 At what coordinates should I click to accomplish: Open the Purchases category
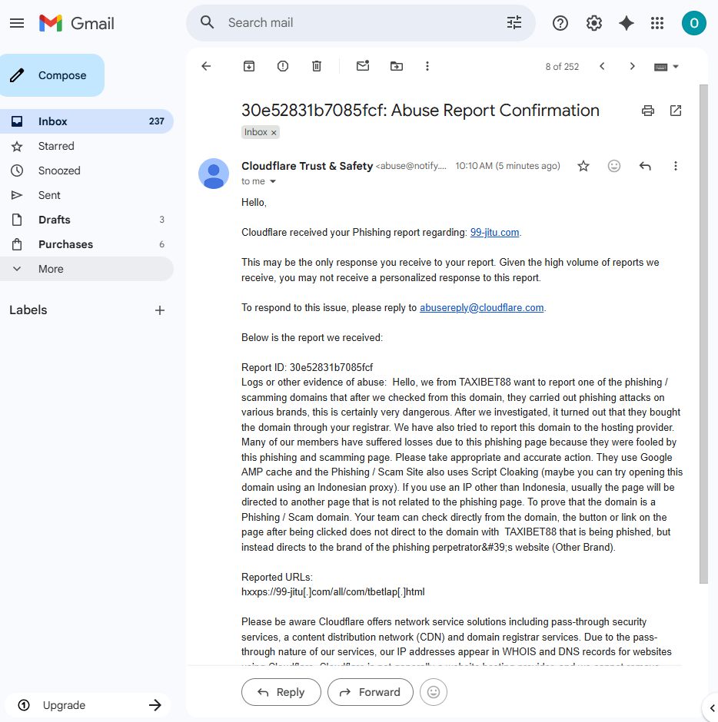pos(87,244)
